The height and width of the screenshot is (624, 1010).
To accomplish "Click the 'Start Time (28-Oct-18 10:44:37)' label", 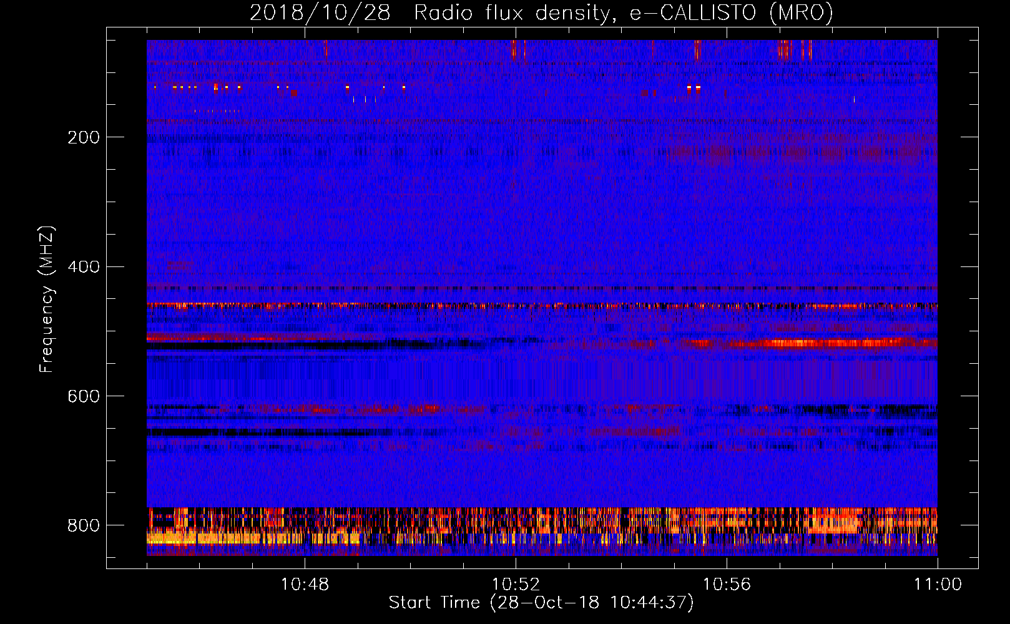I will 541,603.
